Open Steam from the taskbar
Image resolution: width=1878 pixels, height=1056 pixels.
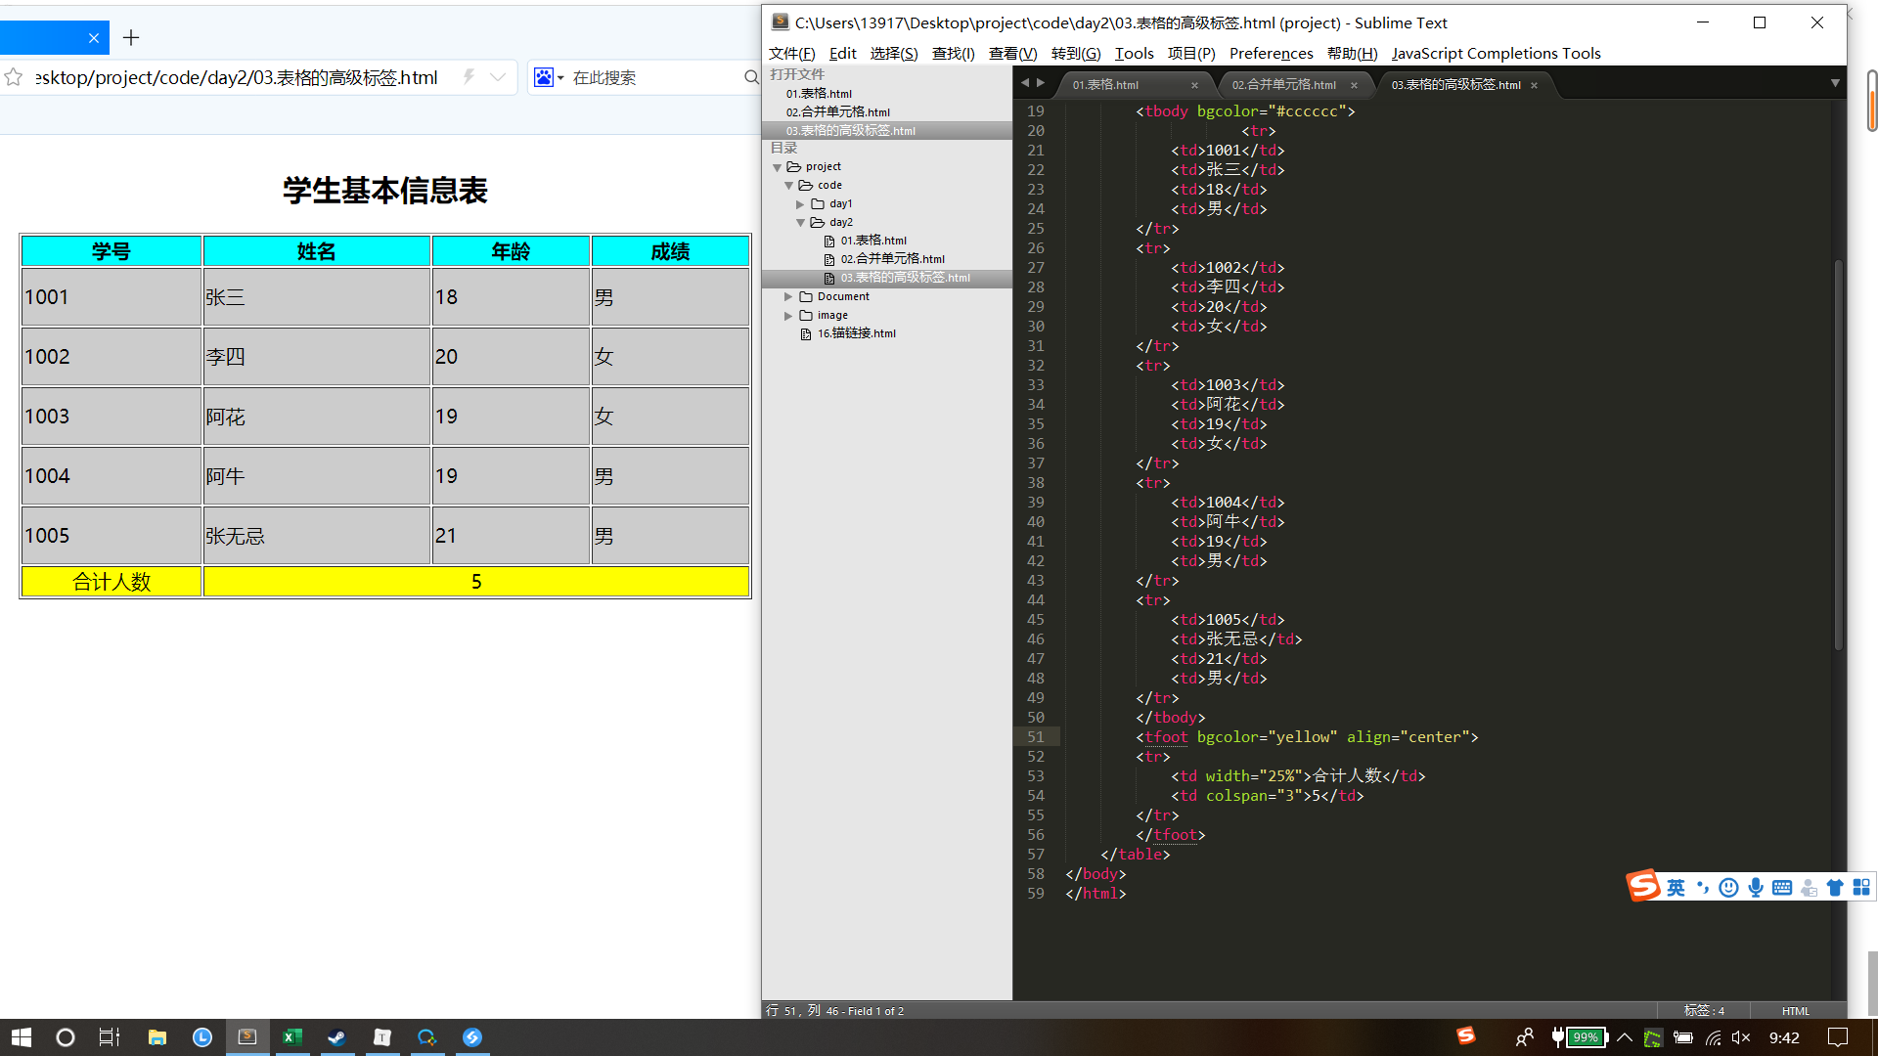pyautogui.click(x=336, y=1037)
